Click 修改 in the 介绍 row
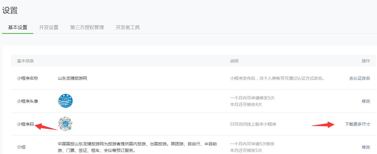The height and width of the screenshot is (154, 377). tap(366, 147)
